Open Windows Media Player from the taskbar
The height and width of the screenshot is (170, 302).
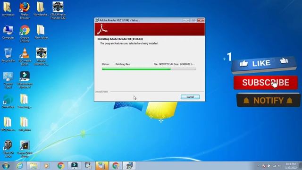46,166
